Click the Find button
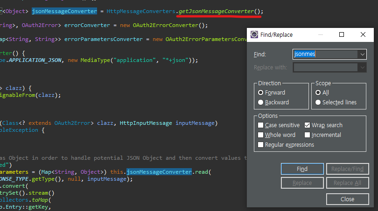378x211 pixels. pyautogui.click(x=302, y=169)
